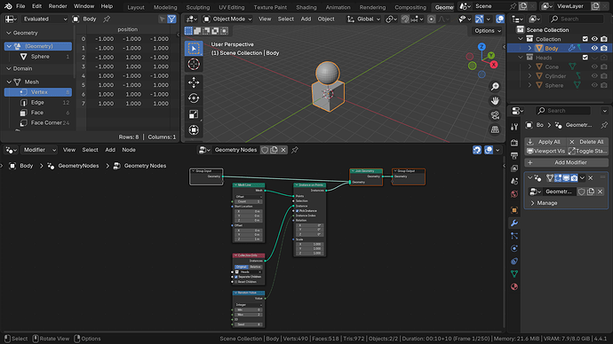
Task: Open Modifier node editor type dropdown
Action: [39, 150]
